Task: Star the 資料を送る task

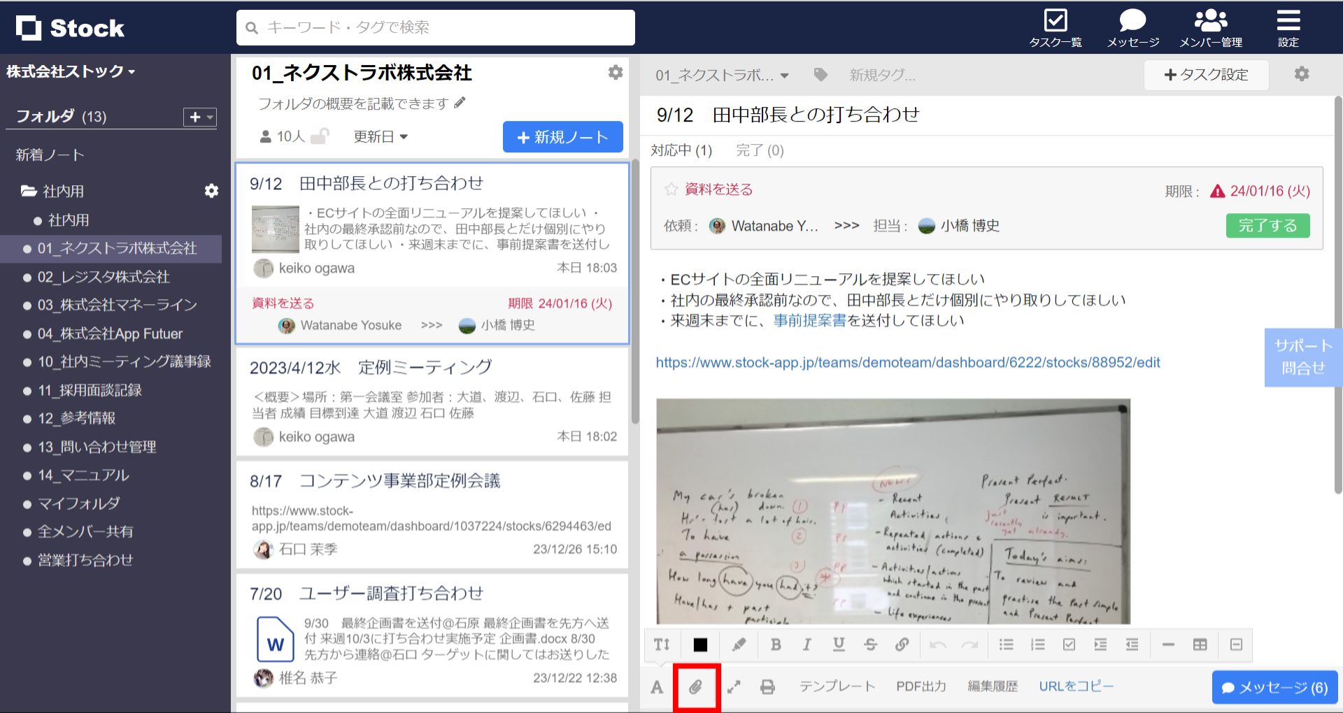Action: (x=671, y=189)
